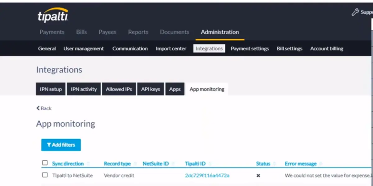Open the Documents menu
The height and width of the screenshot is (186, 373).
click(174, 32)
